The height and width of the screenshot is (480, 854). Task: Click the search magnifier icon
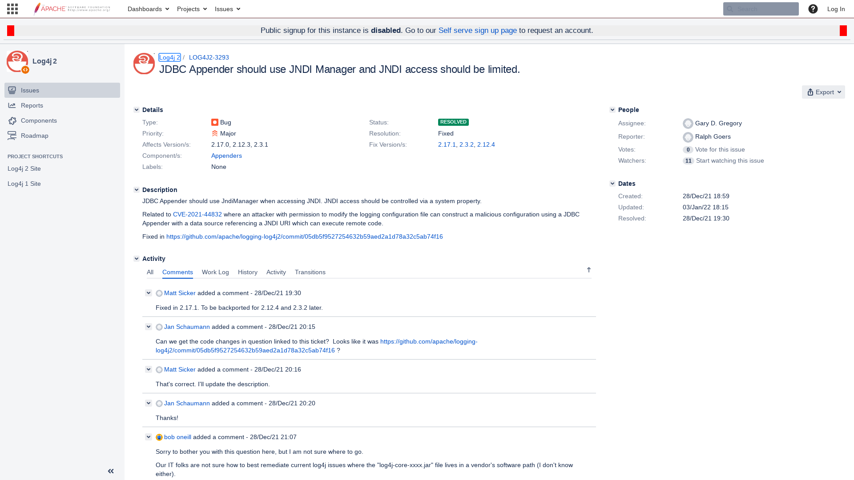[730, 9]
